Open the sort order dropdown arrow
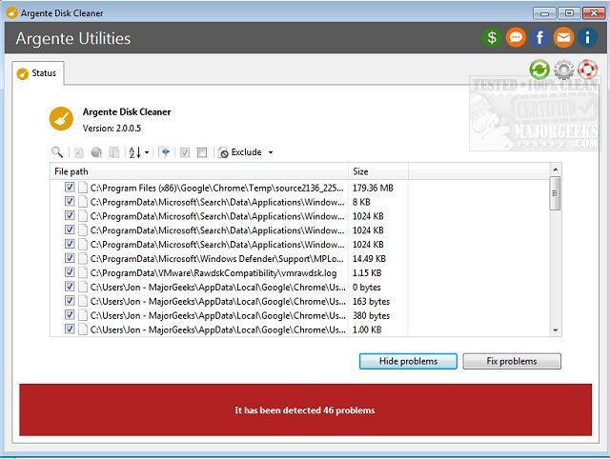Viewport: 610px width, 459px height. [x=147, y=152]
